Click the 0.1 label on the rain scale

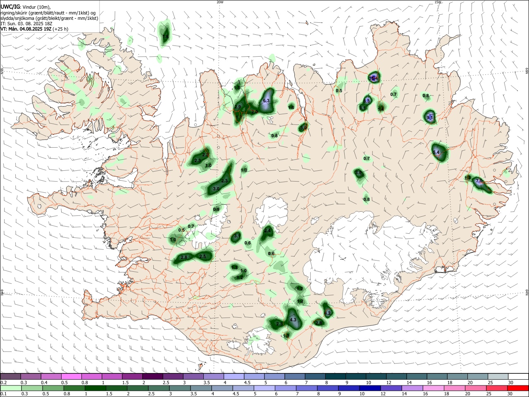coord(3,394)
